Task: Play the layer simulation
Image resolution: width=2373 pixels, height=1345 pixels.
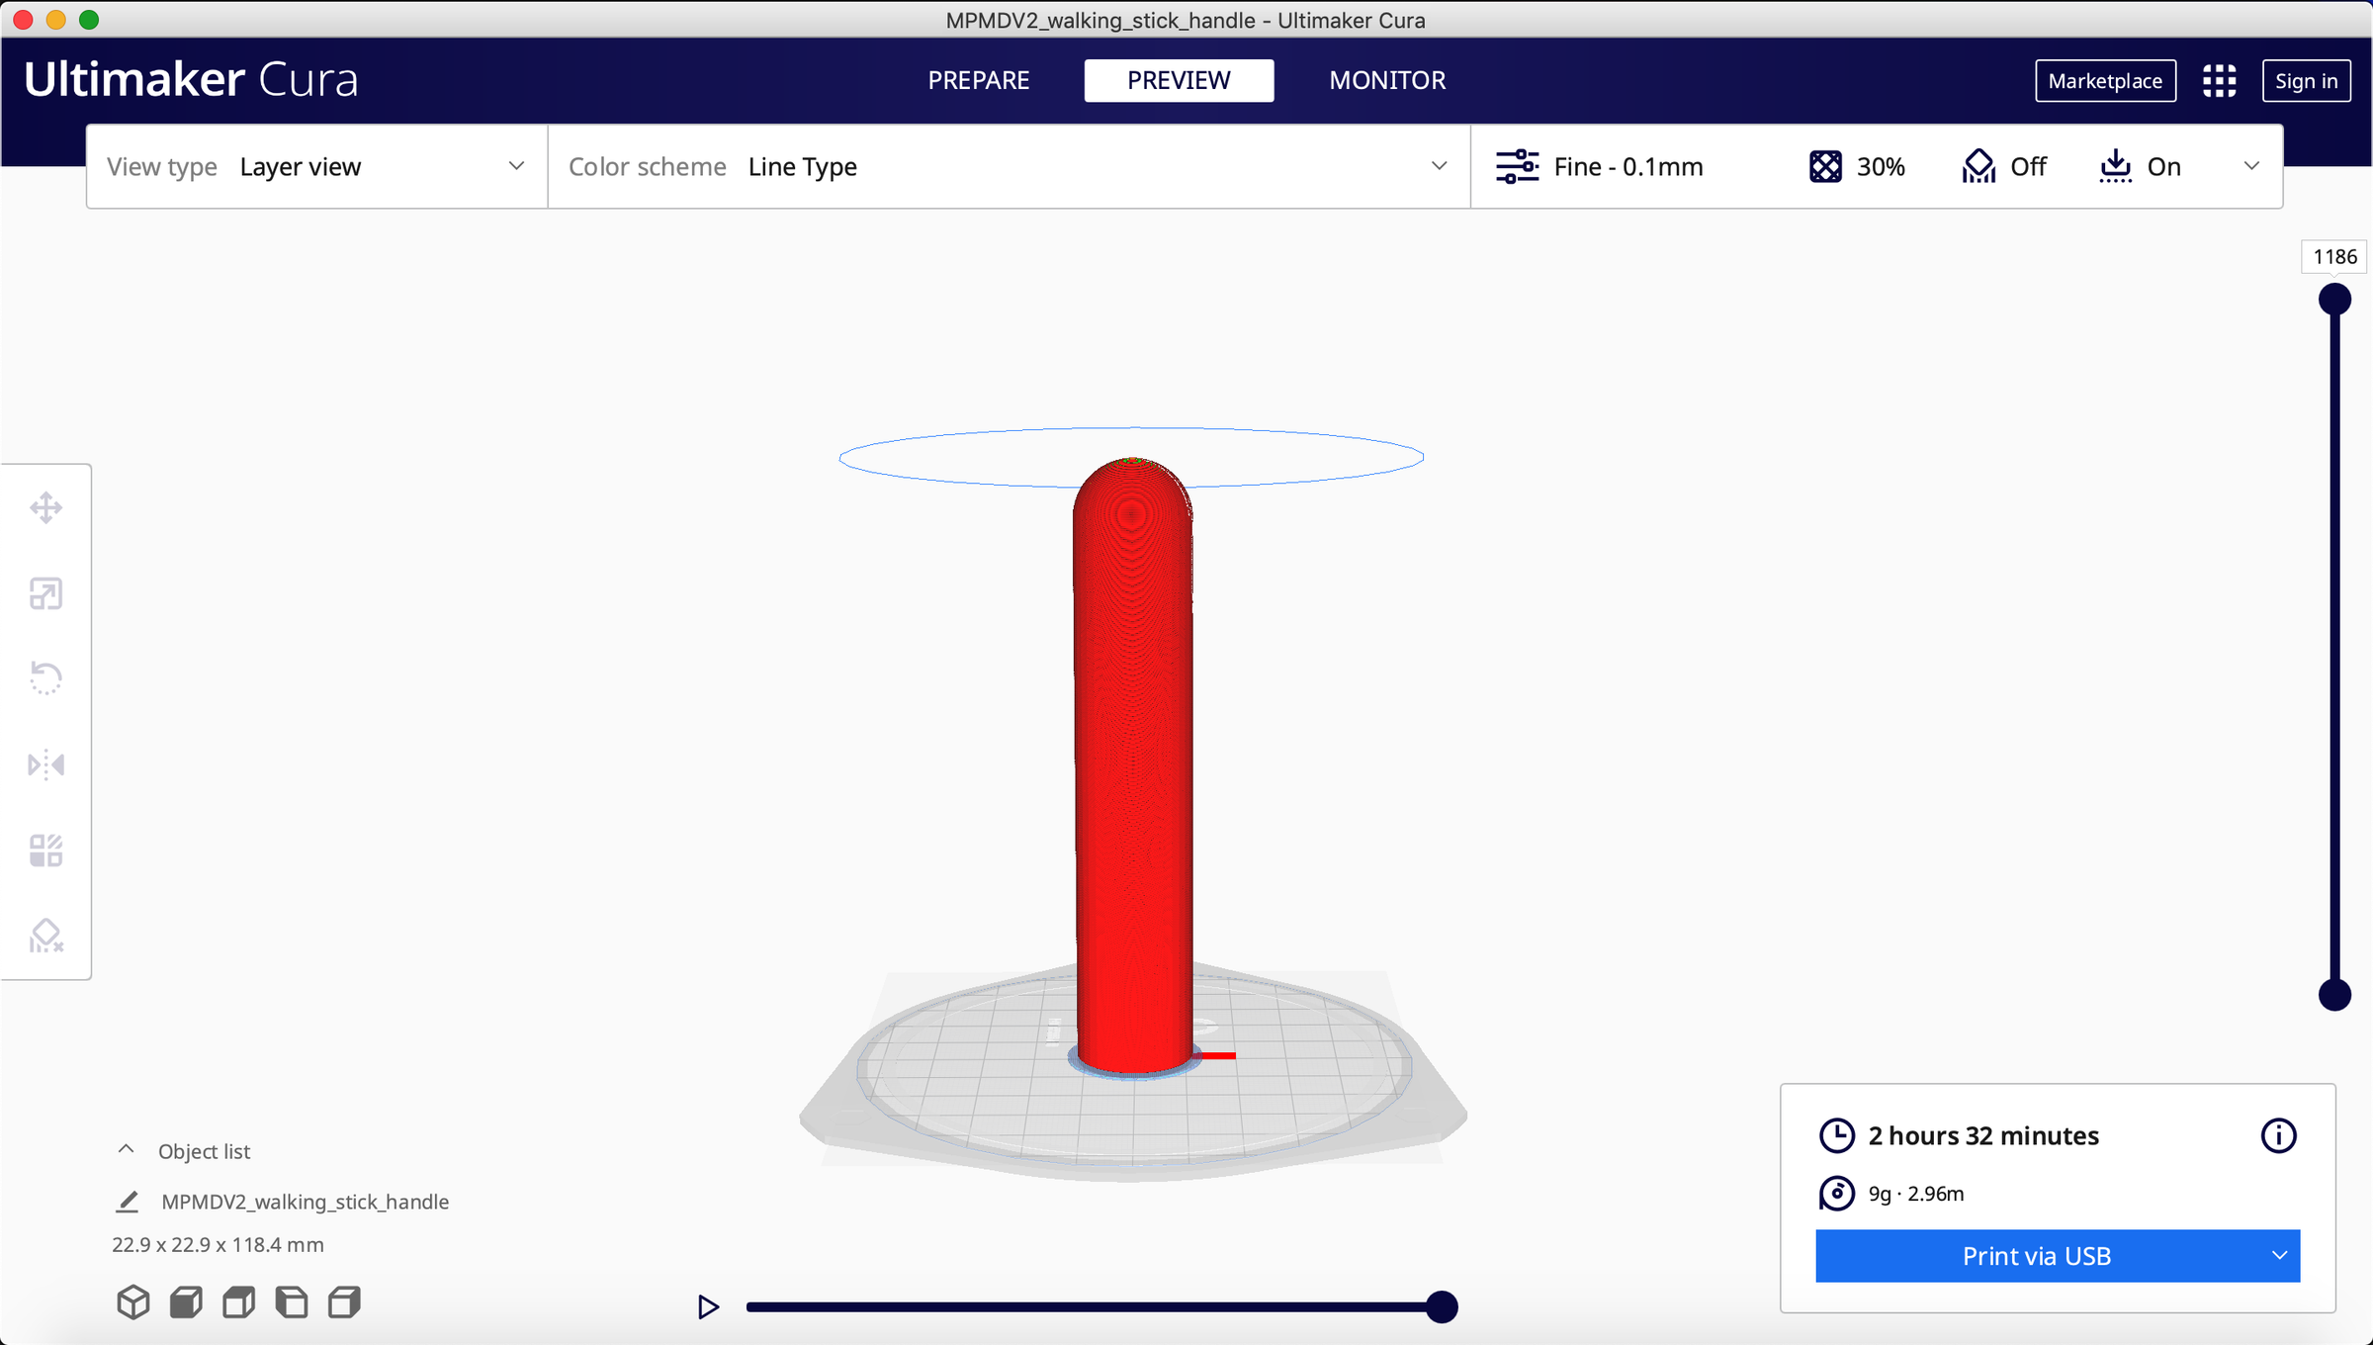Action: 708,1307
